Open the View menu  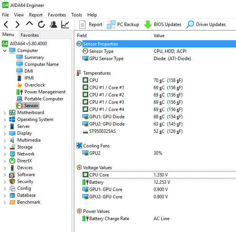(x=19, y=15)
